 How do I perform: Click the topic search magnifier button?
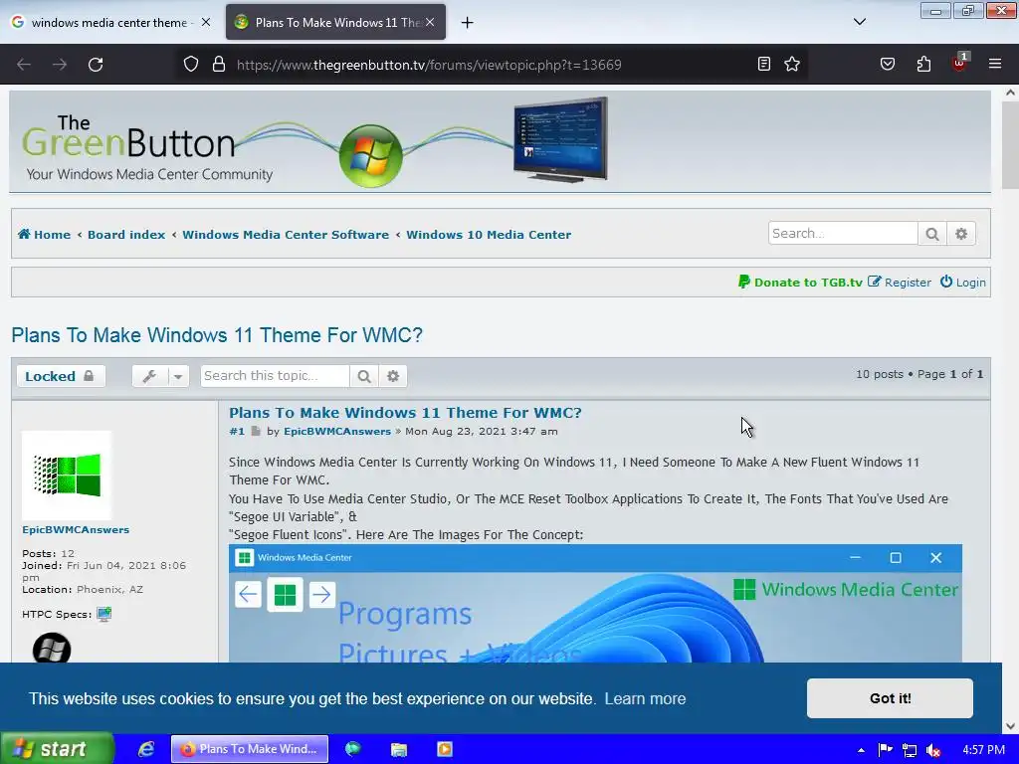coord(364,375)
